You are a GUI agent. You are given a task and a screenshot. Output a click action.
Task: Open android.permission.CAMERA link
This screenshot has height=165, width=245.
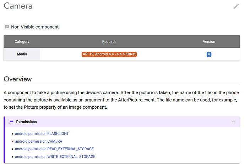(x=39, y=141)
